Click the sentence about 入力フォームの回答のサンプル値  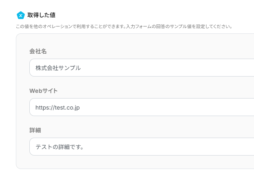[187, 26]
